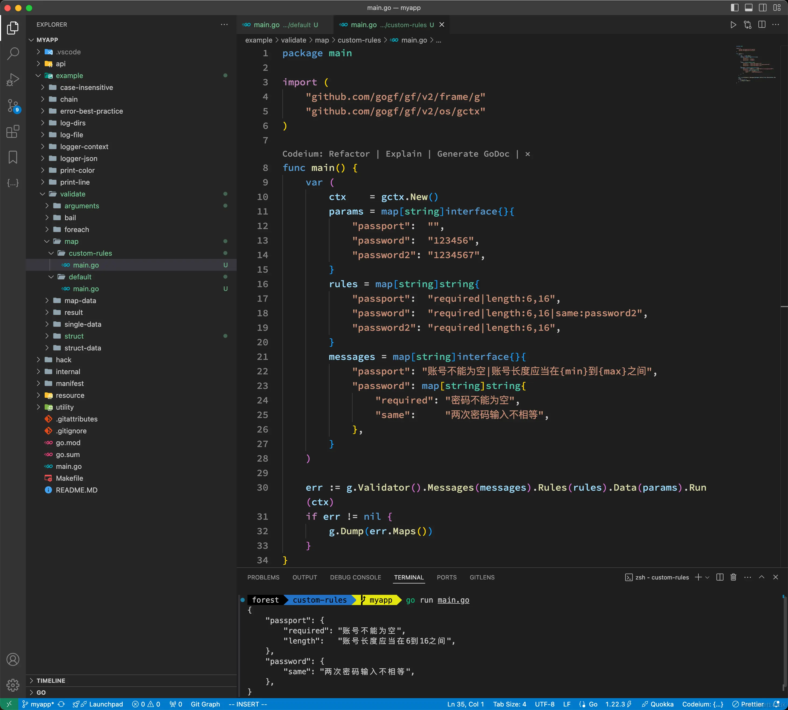Click the errors and warnings count
Image resolution: width=788 pixels, height=710 pixels.
[x=146, y=704]
